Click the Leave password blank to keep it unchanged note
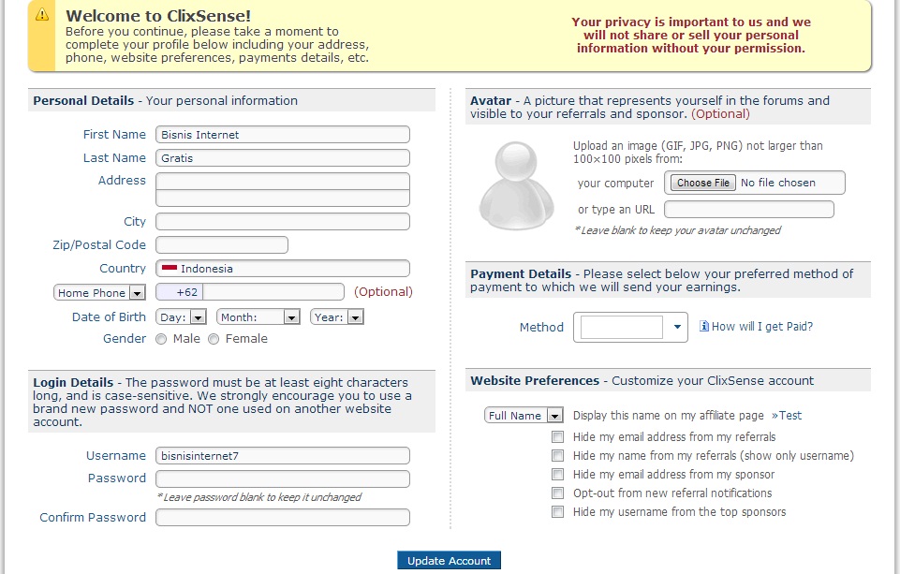 pos(258,497)
